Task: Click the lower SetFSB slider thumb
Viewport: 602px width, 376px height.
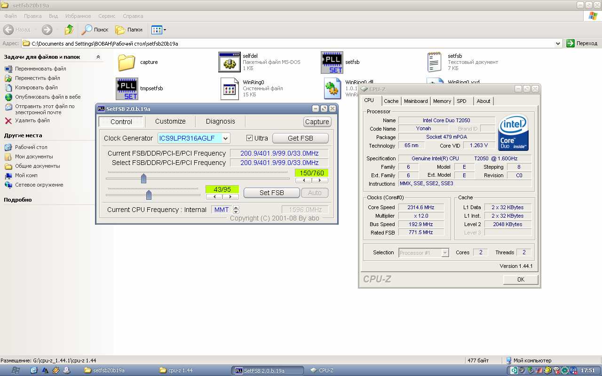Action: point(149,195)
